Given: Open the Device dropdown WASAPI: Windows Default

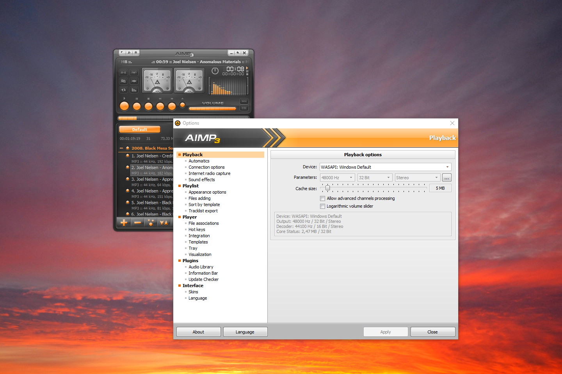Looking at the screenshot, I should click(386, 167).
